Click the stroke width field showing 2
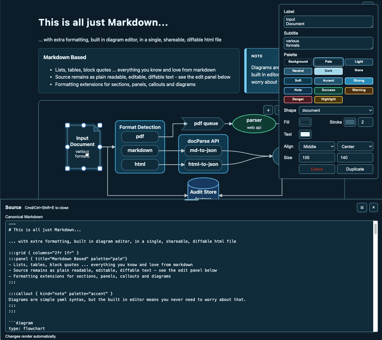Image resolution: width=382 pixels, height=340 pixels. pos(366,122)
